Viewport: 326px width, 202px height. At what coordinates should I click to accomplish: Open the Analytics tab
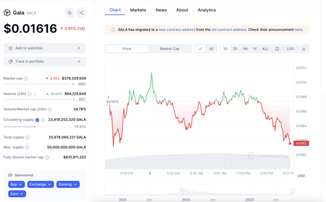(207, 10)
